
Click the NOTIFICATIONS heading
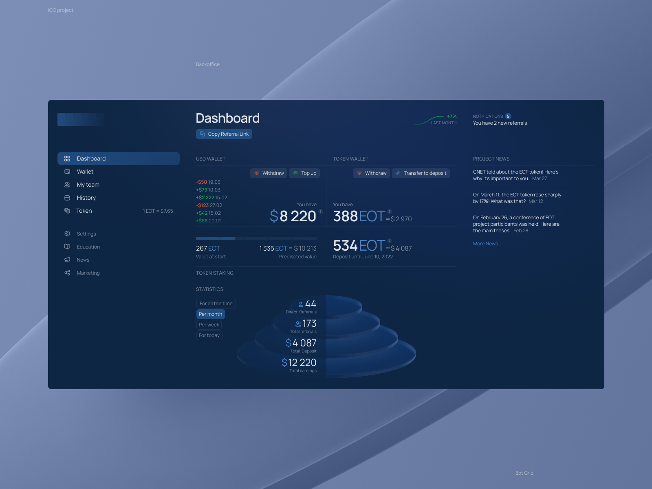click(488, 117)
